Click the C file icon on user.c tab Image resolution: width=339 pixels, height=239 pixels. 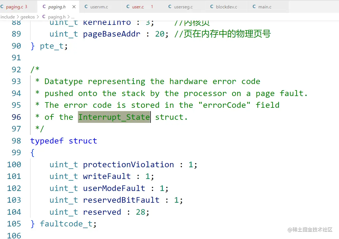pos(128,7)
